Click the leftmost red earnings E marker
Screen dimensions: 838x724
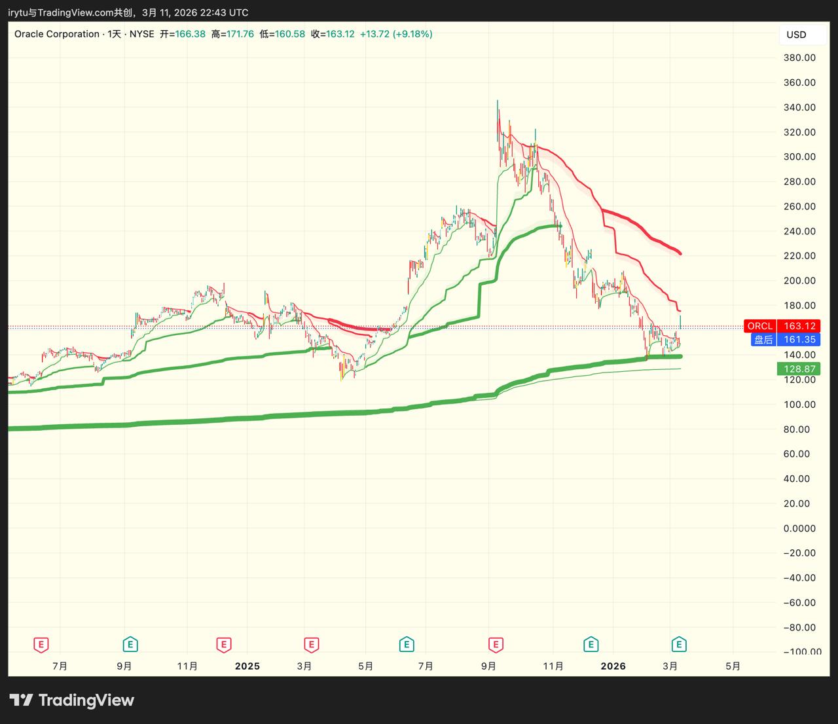pyautogui.click(x=41, y=645)
